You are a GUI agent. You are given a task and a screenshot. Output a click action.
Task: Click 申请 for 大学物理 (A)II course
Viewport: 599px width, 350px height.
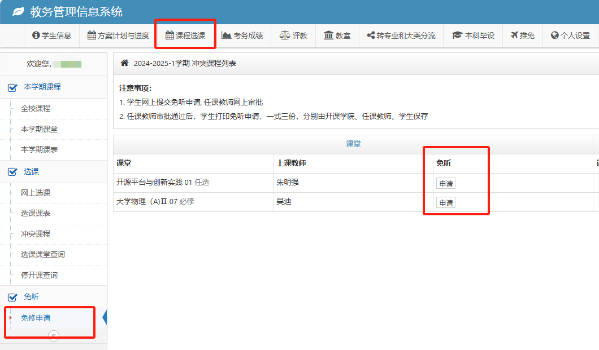point(446,202)
